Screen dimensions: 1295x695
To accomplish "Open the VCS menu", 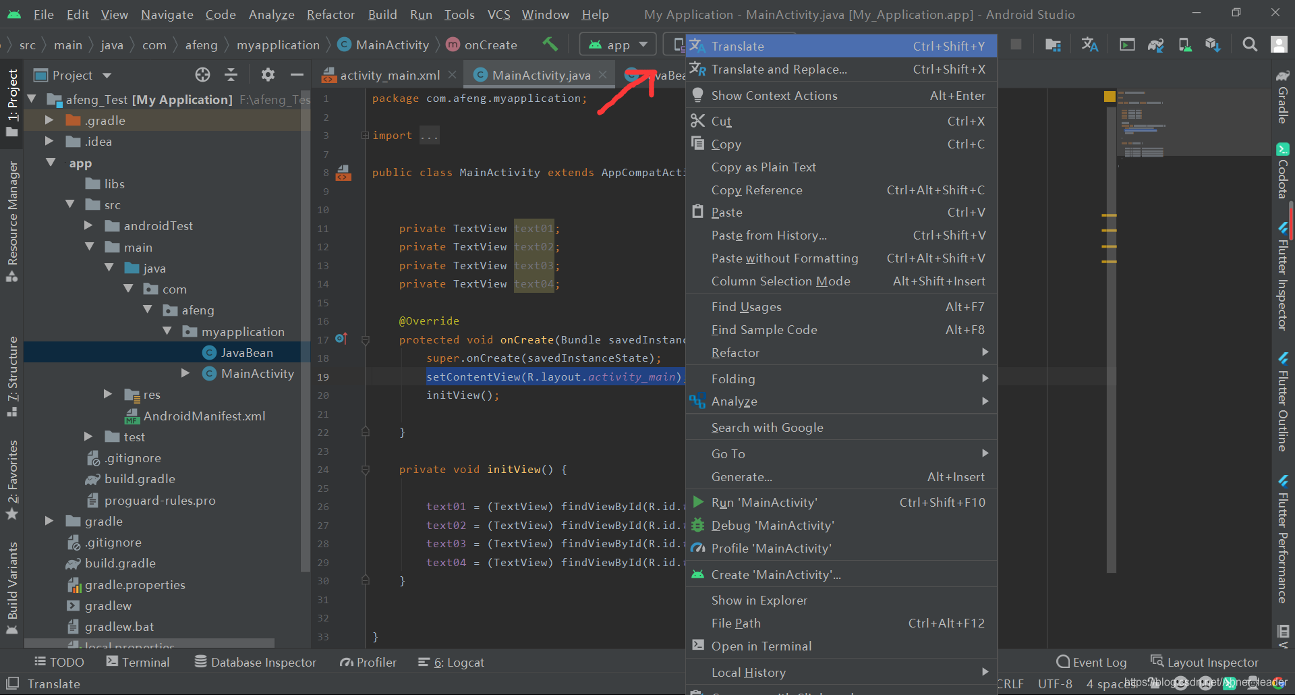I will pos(498,14).
